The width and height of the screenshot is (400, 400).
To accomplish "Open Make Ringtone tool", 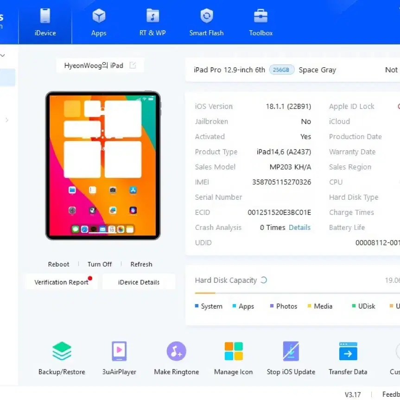I will coord(177,358).
